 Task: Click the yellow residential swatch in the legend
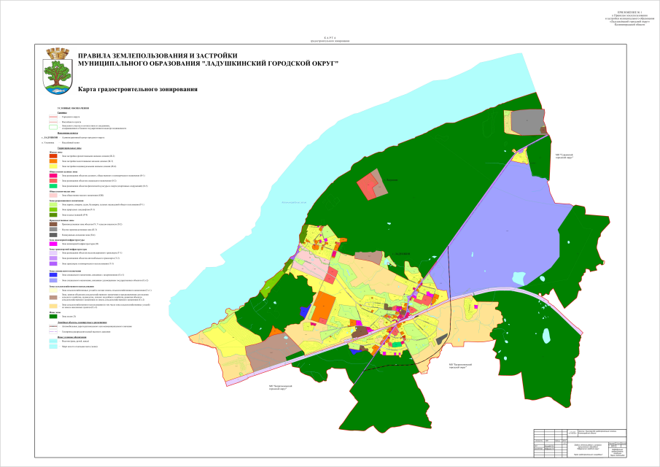(53, 167)
